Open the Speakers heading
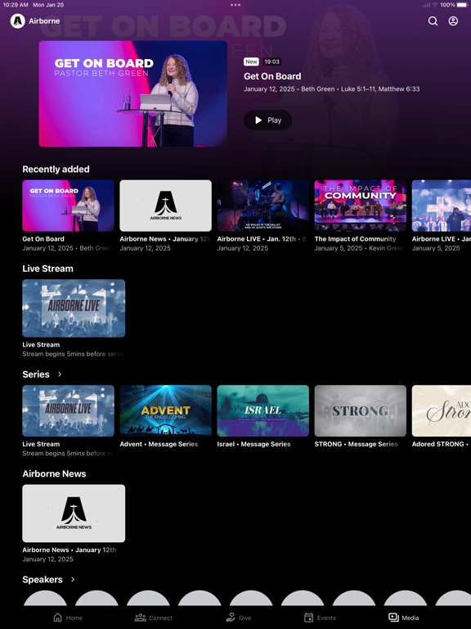471x629 pixels. tap(43, 580)
